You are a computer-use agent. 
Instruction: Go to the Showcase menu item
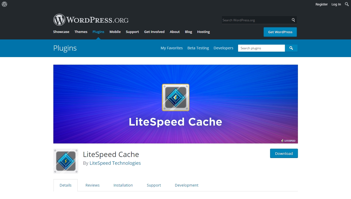coord(61,32)
